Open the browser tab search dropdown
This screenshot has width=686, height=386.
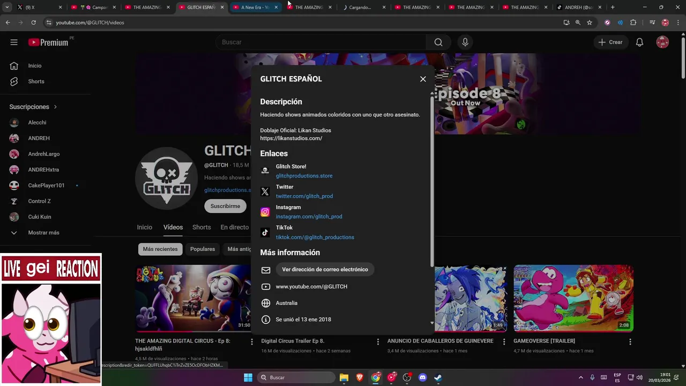pyautogui.click(x=7, y=8)
